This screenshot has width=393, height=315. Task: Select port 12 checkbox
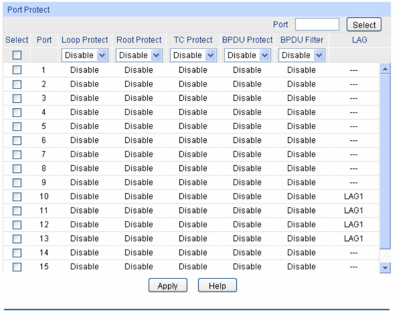17,225
